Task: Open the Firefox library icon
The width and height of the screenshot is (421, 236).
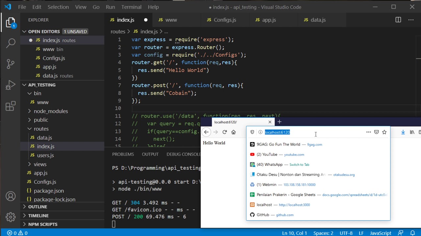Action: (x=412, y=132)
